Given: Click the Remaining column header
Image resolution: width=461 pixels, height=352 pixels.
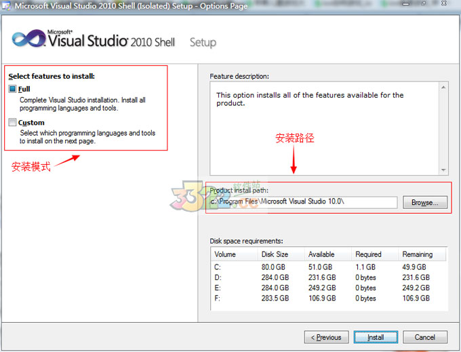Looking at the screenshot, I should pyautogui.click(x=422, y=254).
